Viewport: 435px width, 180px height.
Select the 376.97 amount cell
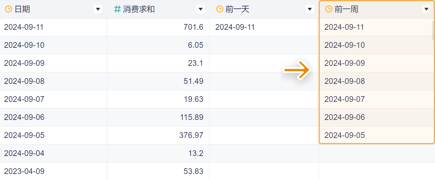pyautogui.click(x=191, y=135)
